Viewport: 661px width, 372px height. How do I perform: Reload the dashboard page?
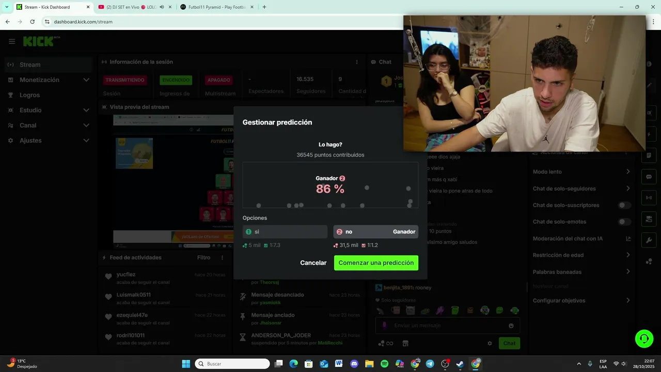(x=32, y=22)
